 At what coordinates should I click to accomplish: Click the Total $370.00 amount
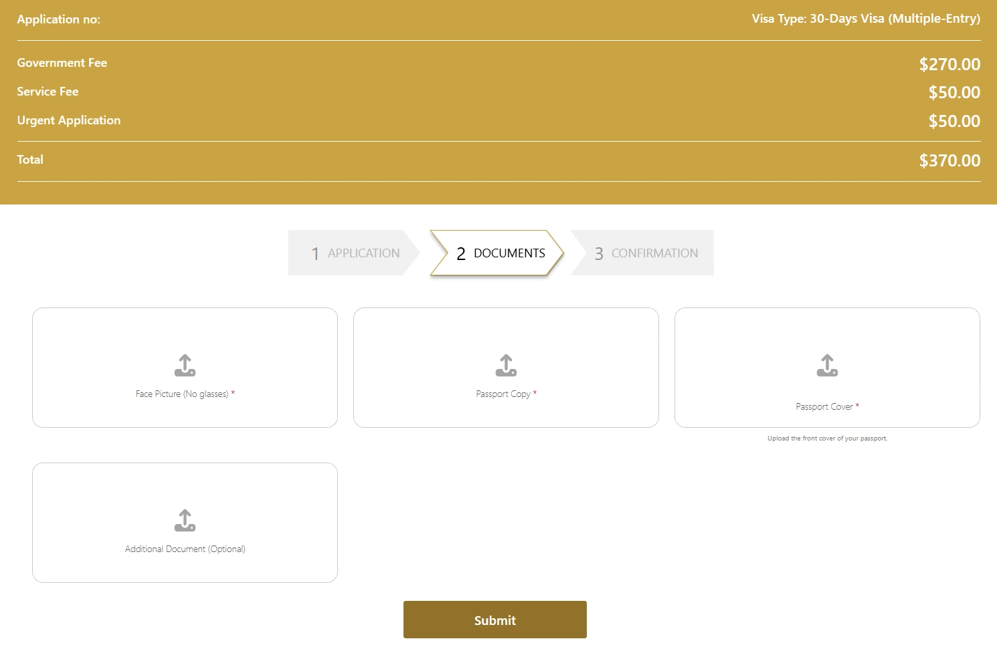(x=949, y=160)
